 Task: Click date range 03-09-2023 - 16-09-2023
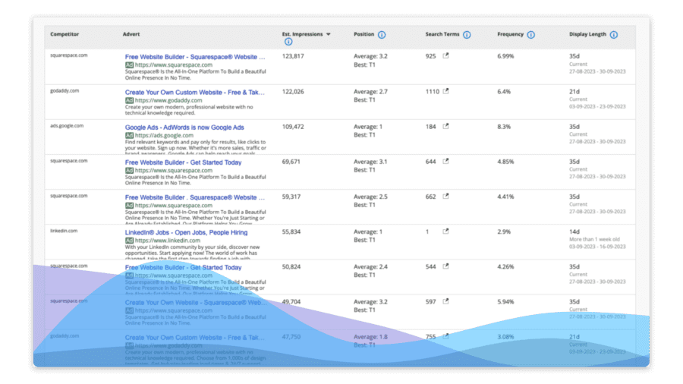[597, 247]
